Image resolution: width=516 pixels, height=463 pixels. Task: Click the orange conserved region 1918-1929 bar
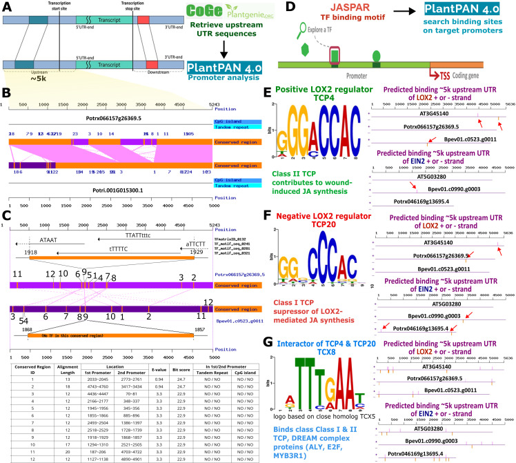[x=112, y=257]
